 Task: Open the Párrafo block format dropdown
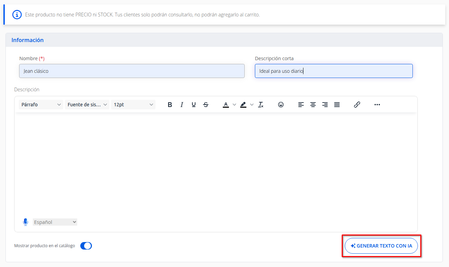41,105
